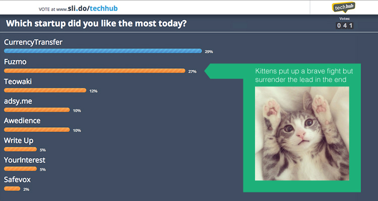Click the 29% label beside CurrencyTransfer
This screenshot has width=378, height=201.
209,52
